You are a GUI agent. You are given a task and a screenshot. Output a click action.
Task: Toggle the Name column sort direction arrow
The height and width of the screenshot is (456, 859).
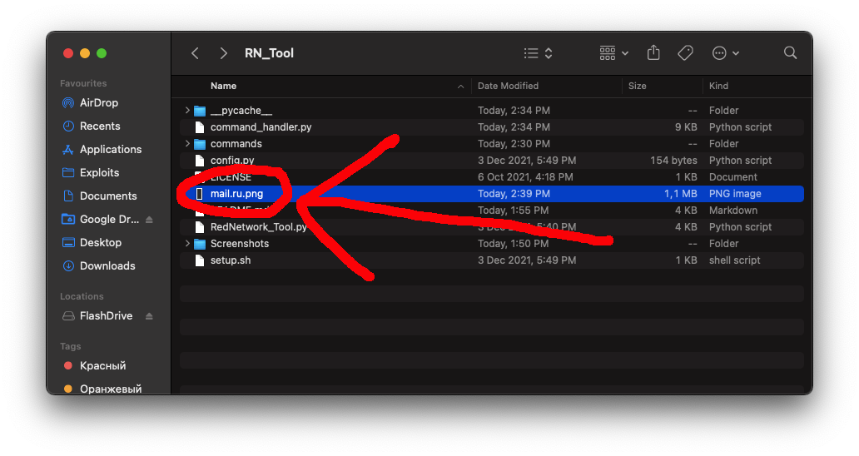click(x=460, y=87)
